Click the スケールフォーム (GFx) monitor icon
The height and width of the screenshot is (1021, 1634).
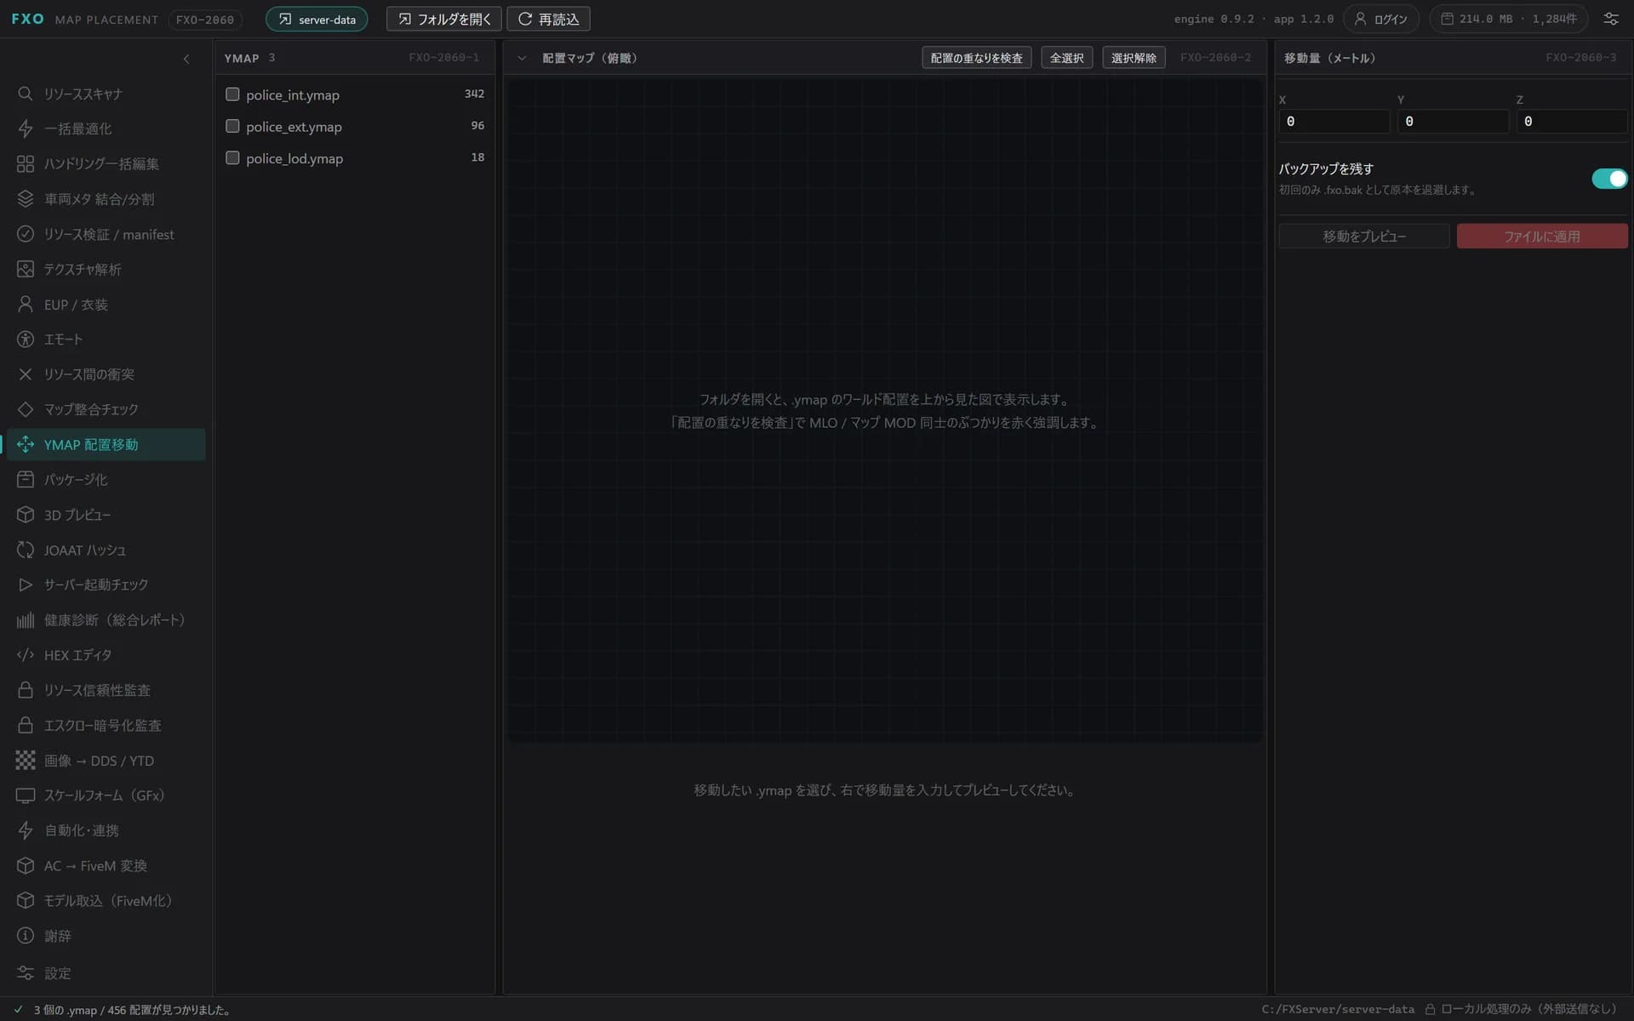click(26, 796)
